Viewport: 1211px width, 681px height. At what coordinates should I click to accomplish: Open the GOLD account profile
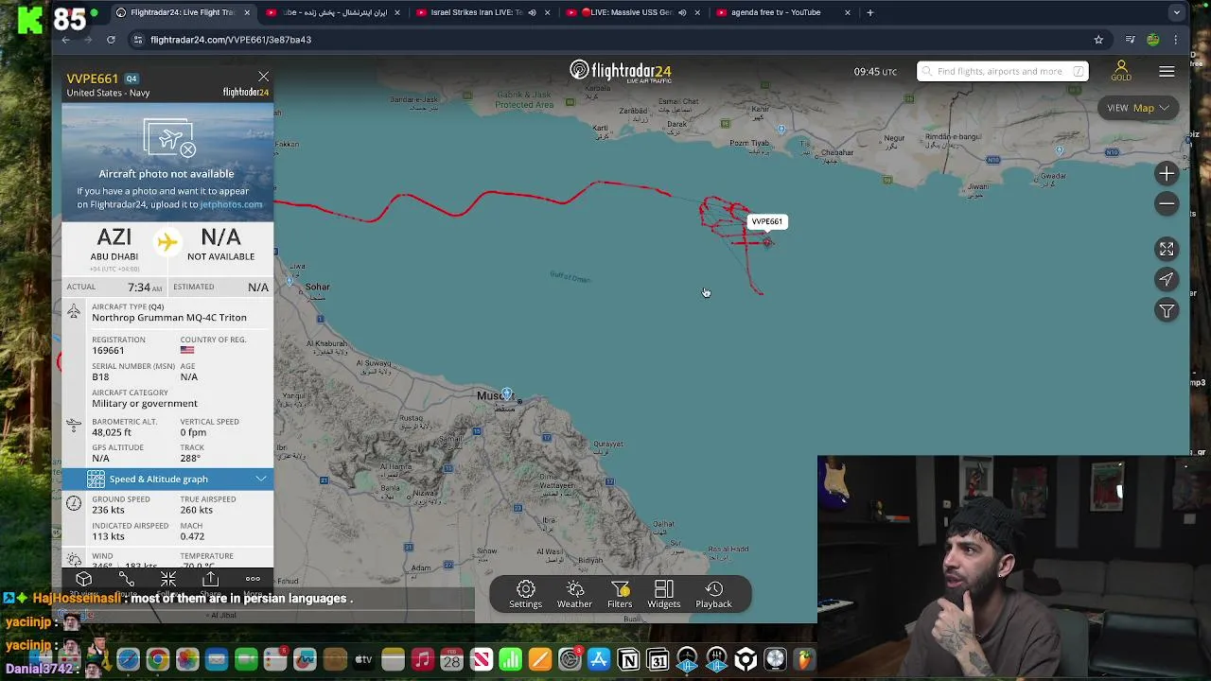pyautogui.click(x=1121, y=71)
